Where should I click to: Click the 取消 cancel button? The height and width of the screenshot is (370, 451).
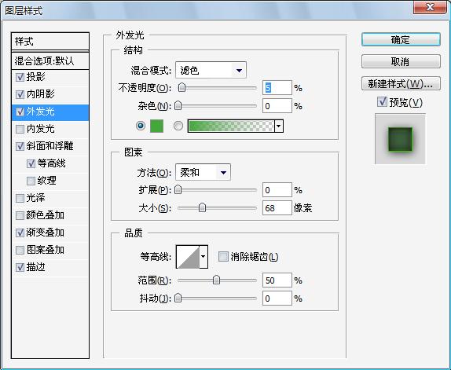(x=401, y=61)
